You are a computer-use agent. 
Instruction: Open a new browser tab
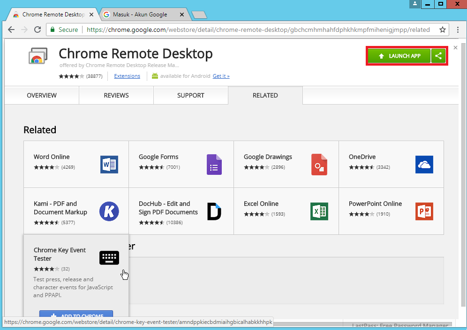click(199, 15)
